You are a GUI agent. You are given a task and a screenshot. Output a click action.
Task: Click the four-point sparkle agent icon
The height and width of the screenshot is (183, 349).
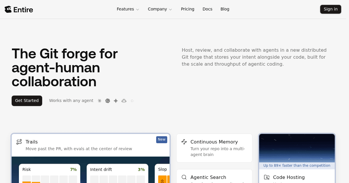click(x=116, y=101)
